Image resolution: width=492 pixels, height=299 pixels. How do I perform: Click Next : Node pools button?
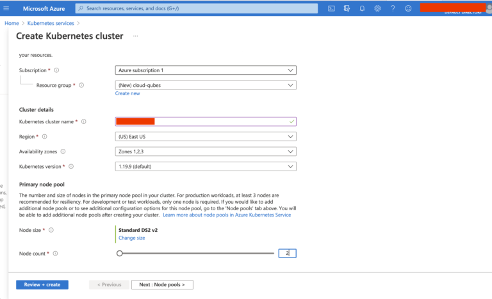(x=162, y=284)
